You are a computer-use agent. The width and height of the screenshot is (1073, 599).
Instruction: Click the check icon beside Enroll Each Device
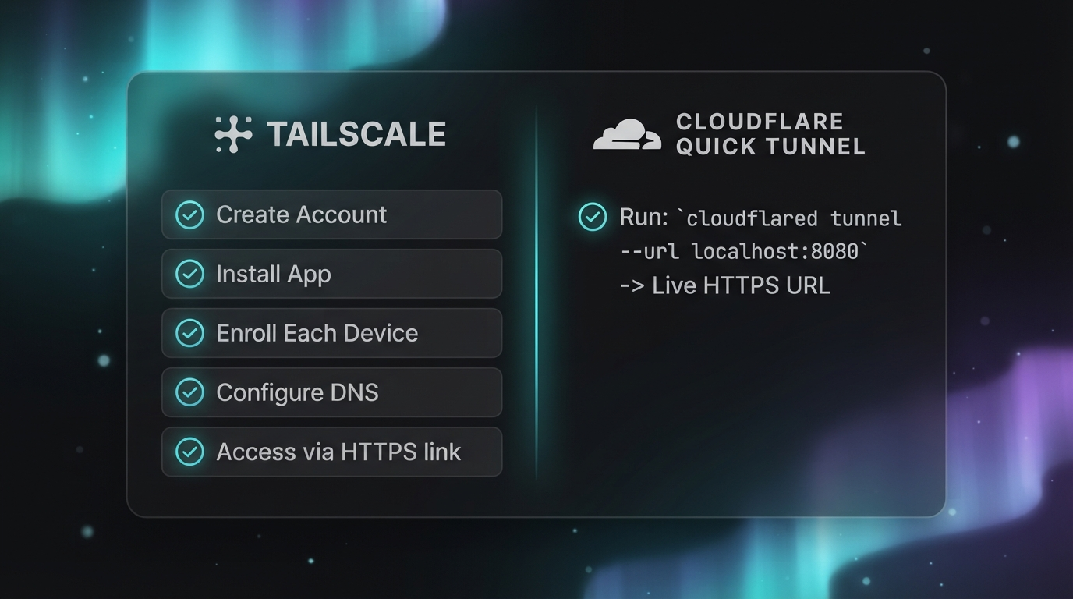click(189, 333)
